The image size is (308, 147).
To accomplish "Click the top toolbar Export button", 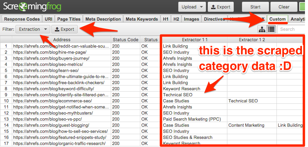I will click(221, 7).
